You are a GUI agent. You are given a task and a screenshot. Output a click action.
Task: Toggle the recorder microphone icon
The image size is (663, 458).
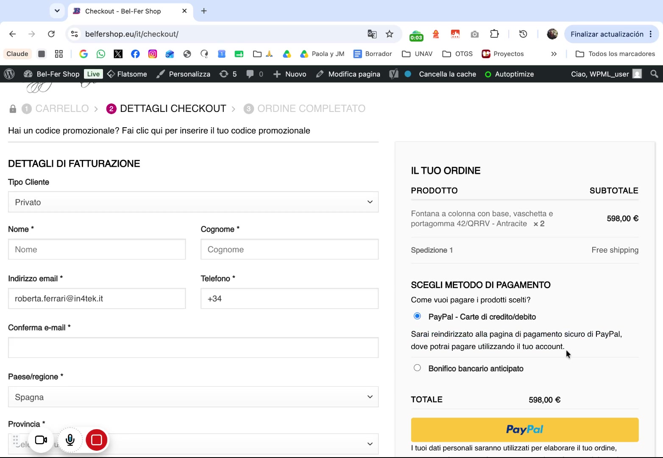point(70,440)
